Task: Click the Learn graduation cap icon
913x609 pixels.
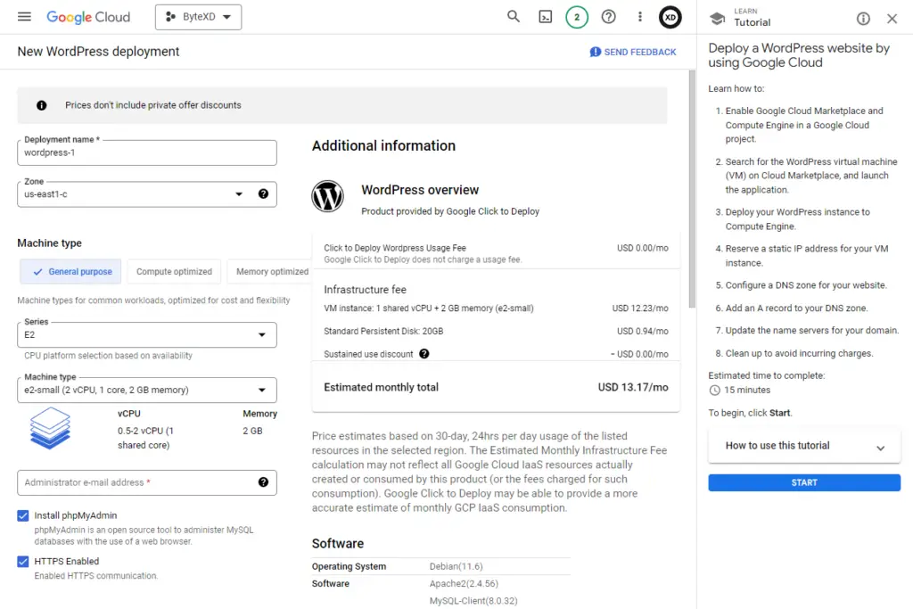Action: 718,18
